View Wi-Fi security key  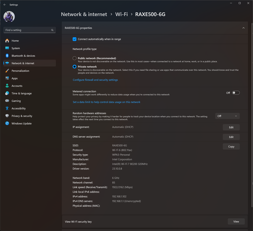[236, 221]
